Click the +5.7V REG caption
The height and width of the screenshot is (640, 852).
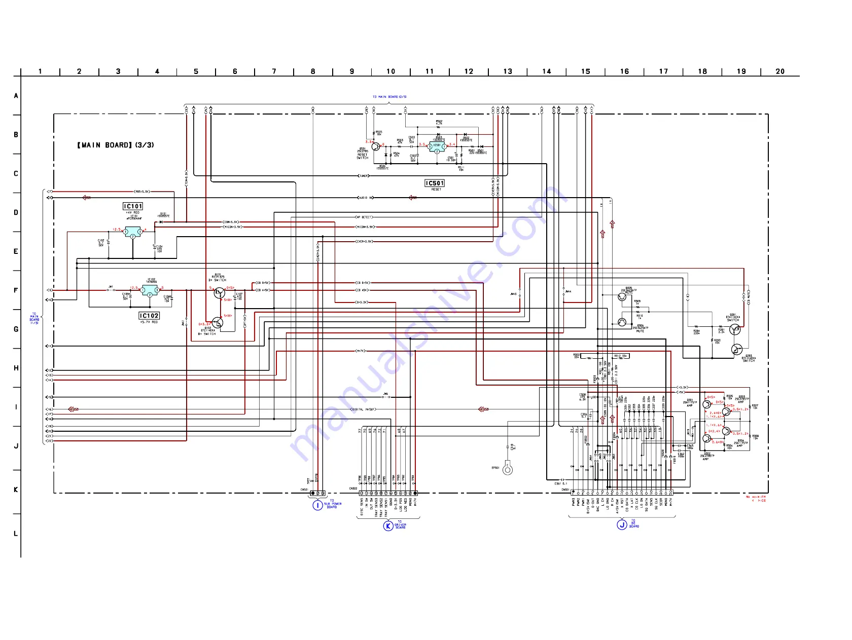coord(149,322)
